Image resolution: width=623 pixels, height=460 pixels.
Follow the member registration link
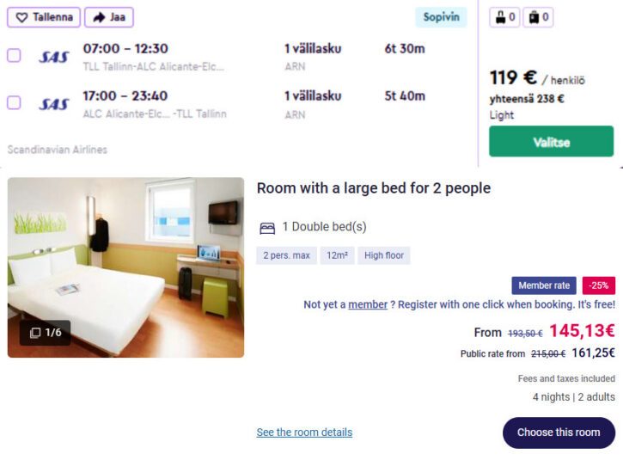coord(368,304)
